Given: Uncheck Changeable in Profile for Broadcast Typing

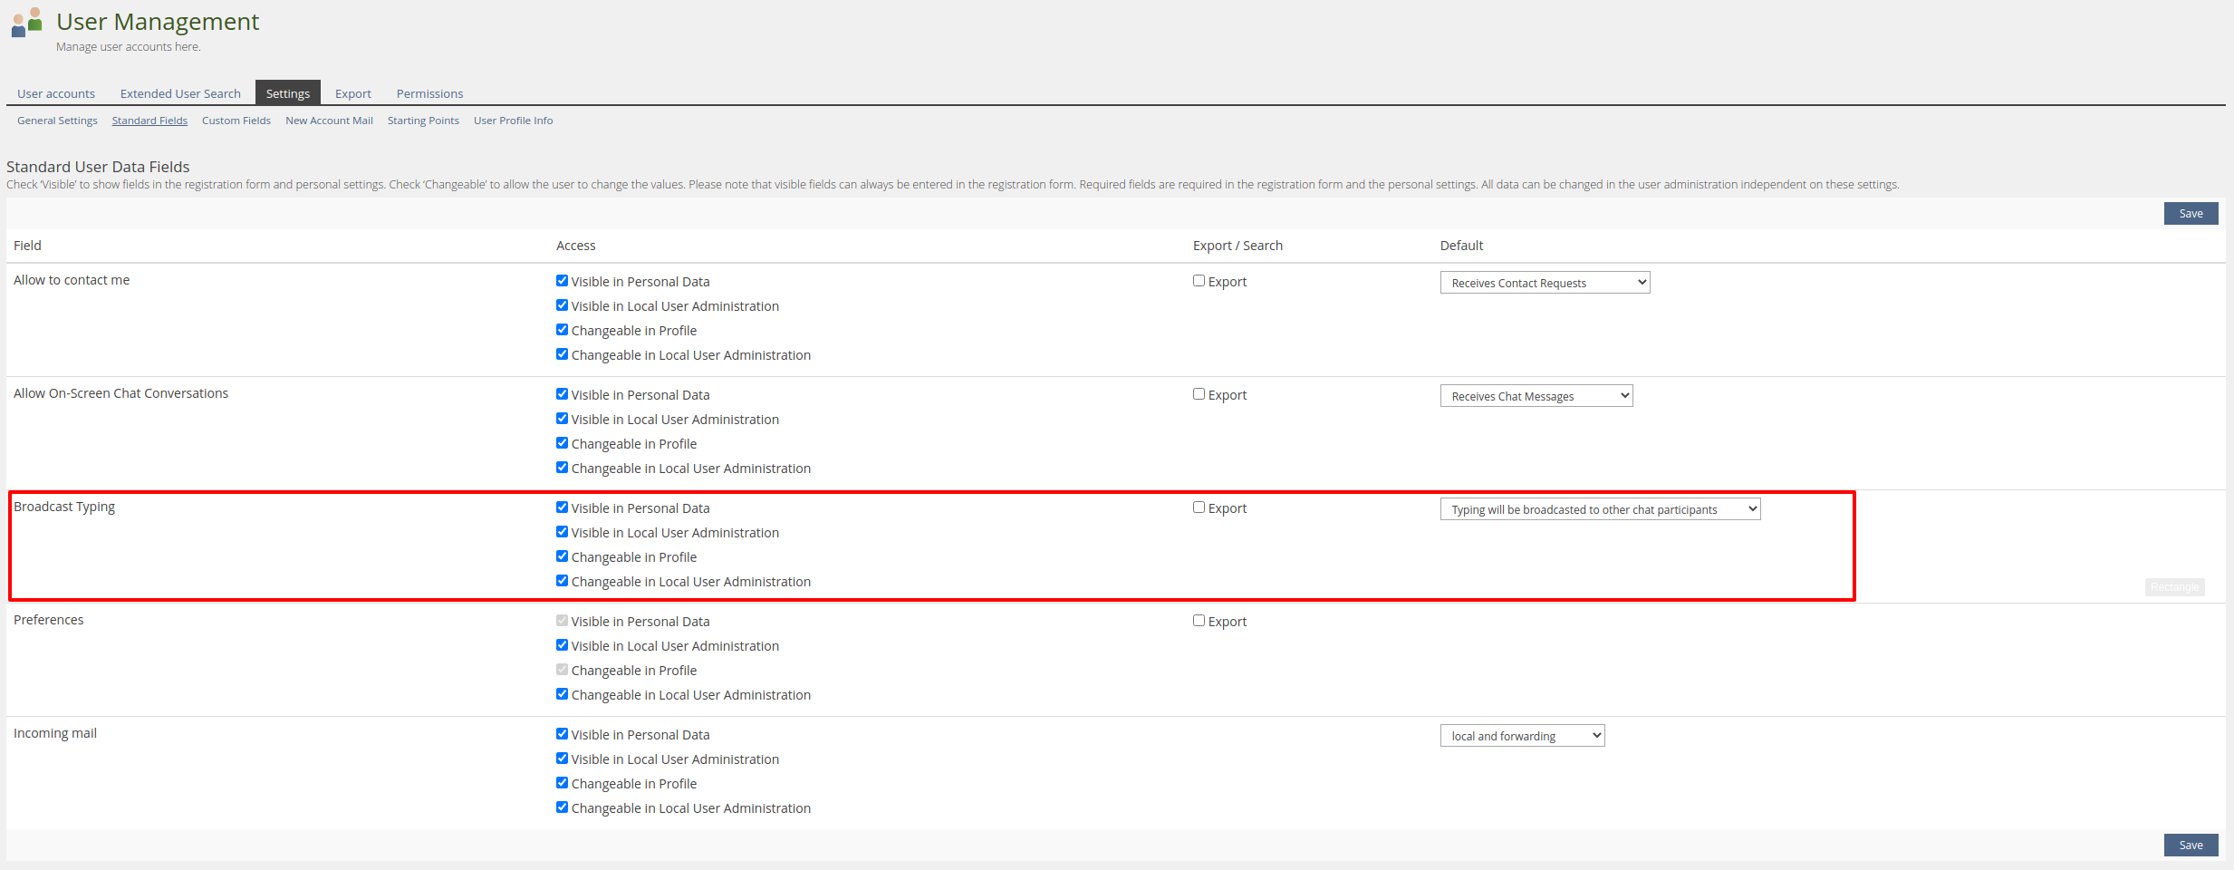Looking at the screenshot, I should click(562, 556).
